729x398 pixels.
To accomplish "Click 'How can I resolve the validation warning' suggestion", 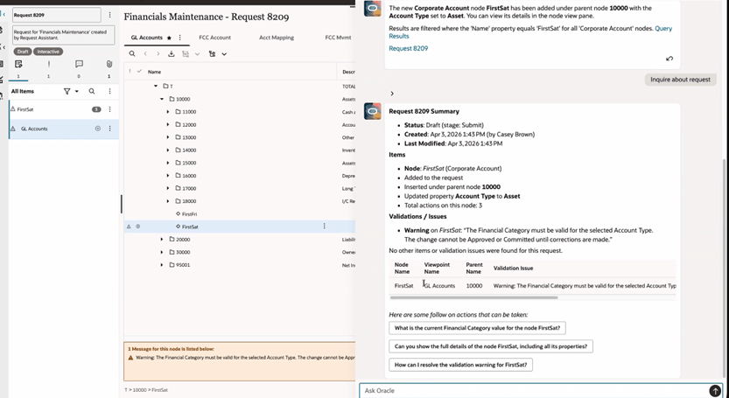I will (460, 365).
